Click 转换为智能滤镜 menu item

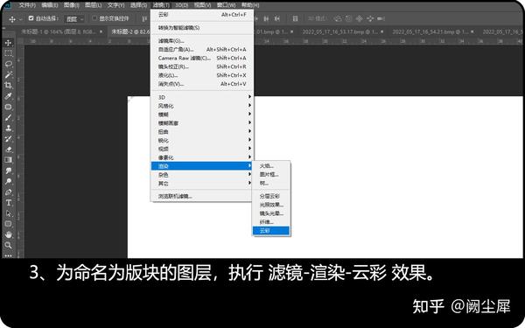click(202, 28)
